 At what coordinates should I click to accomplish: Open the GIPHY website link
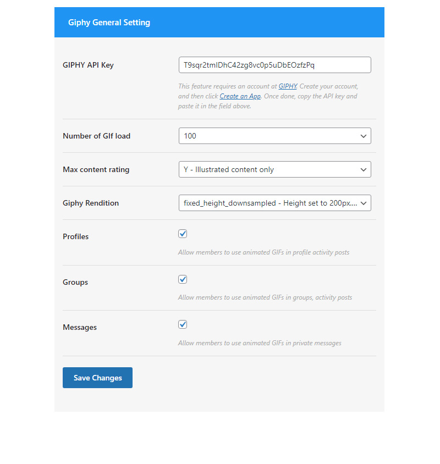coord(288,86)
